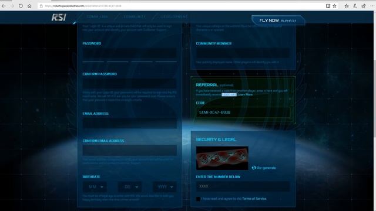Click Re-generate captcha link text
Image resolution: width=376 pixels, height=211 pixels.
266,168
